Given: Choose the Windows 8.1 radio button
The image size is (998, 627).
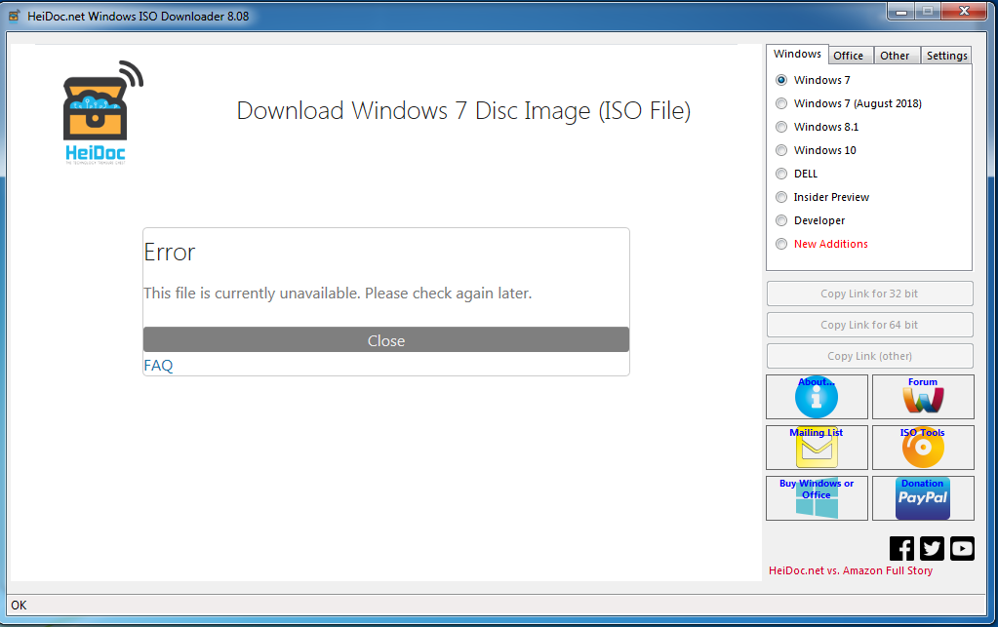Looking at the screenshot, I should 781,127.
